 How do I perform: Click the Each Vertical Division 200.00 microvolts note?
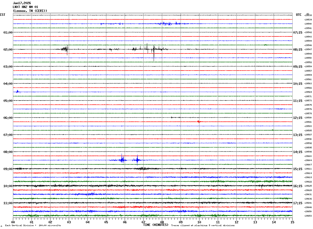click(33, 226)
